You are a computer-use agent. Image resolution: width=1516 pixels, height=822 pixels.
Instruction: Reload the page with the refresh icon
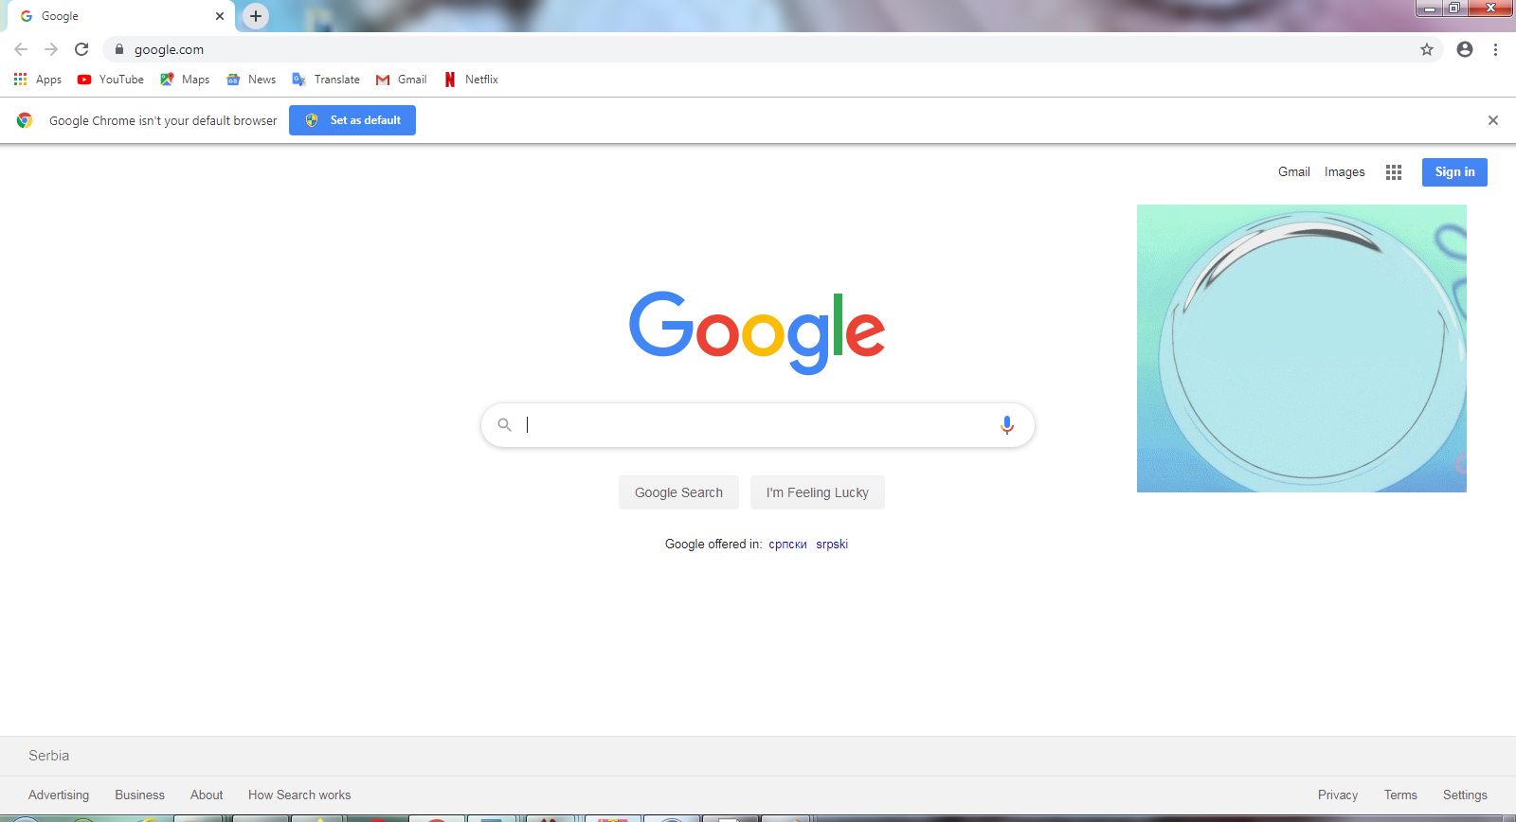[x=81, y=49]
